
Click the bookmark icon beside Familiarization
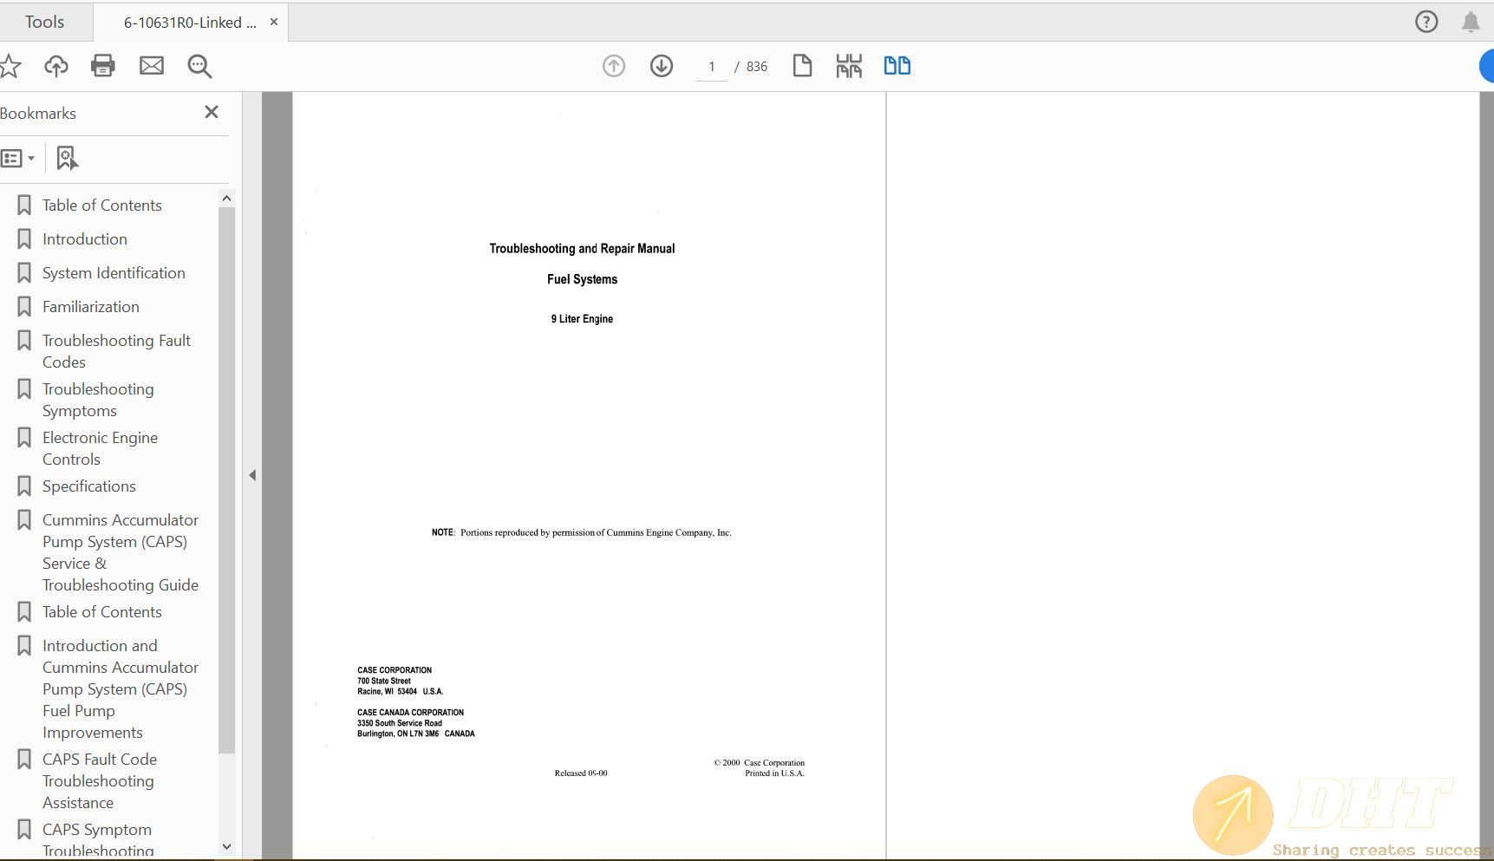(x=24, y=307)
